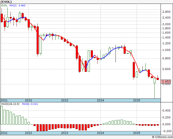Click the 1.200 price axis label
Viewport: 173px width, 139px height.
coord(166,43)
